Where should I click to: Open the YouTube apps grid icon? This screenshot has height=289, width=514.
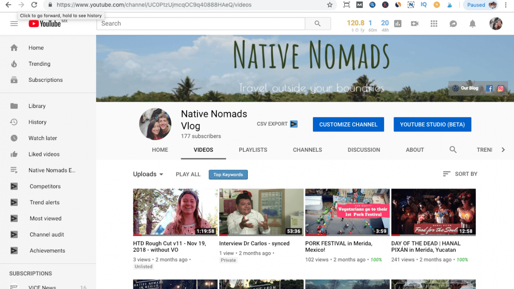[x=434, y=24]
